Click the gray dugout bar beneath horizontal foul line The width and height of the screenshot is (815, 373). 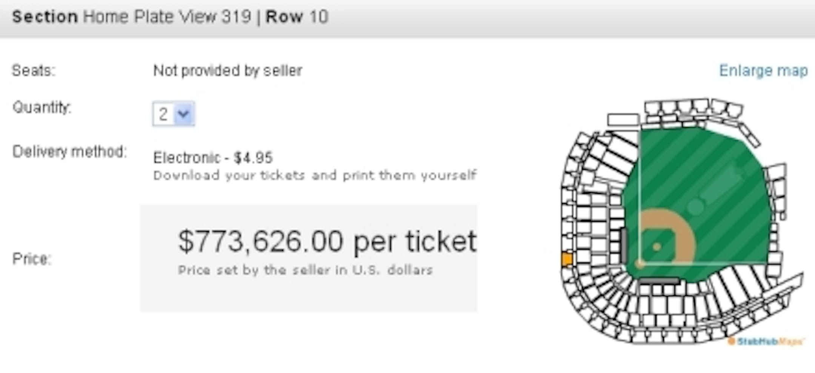coord(659,281)
